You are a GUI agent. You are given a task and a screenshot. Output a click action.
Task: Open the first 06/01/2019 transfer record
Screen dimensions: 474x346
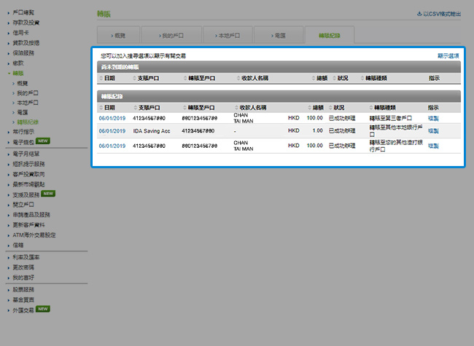tap(112, 117)
